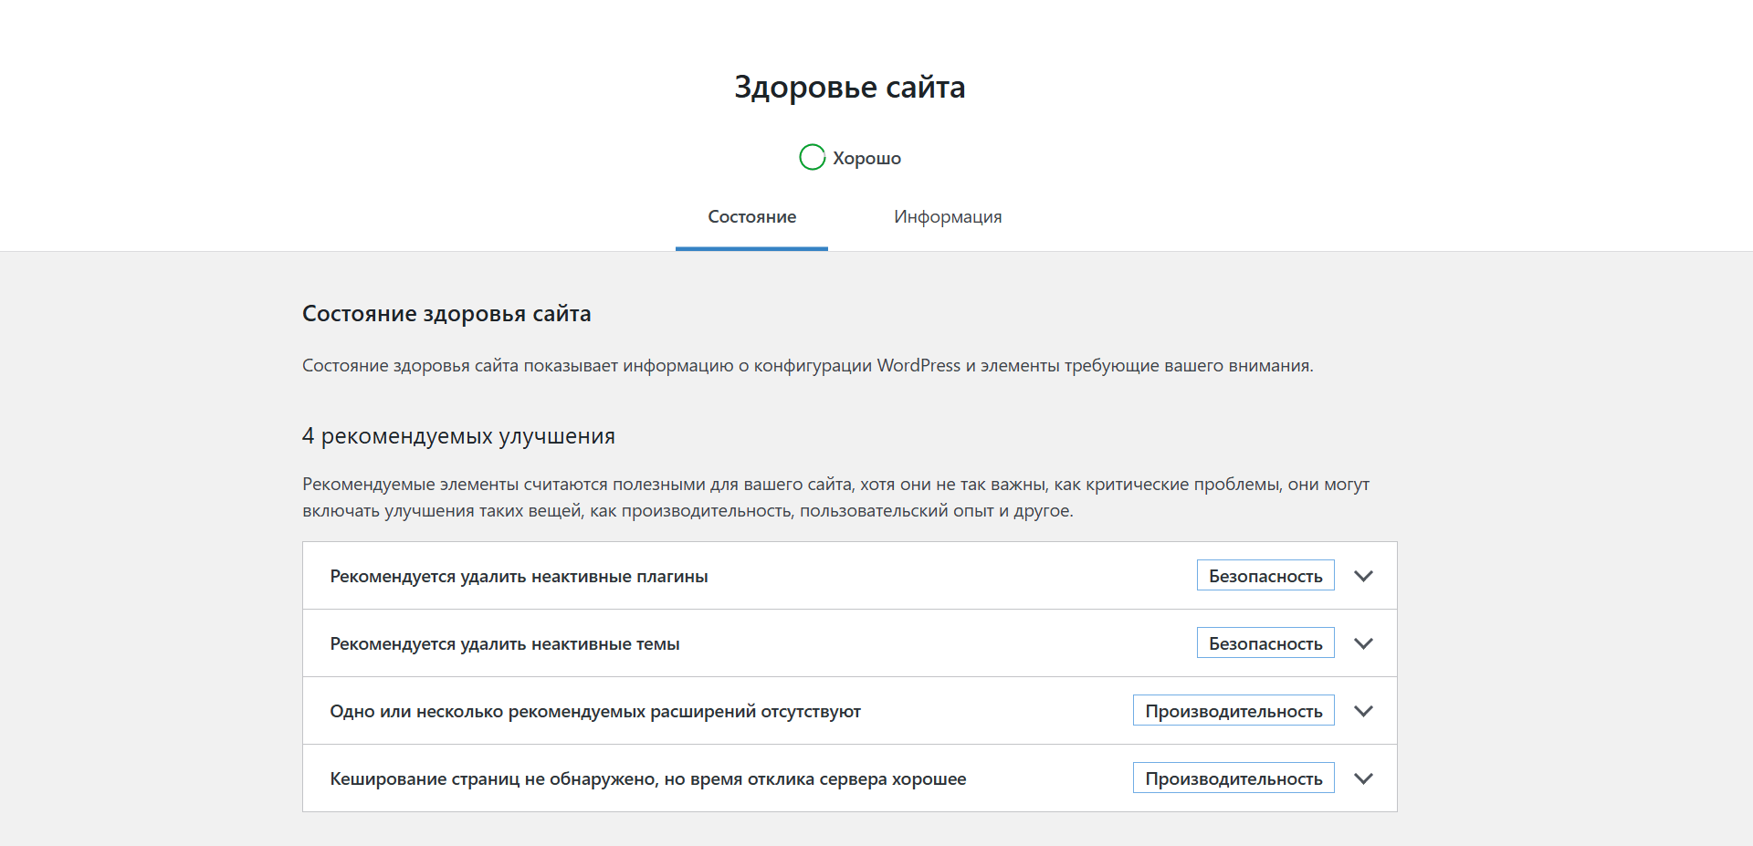Click 'Одно или несколько рекомендуемых расширений отсутствуют' title
1753x846 pixels.
pyautogui.click(x=594, y=711)
